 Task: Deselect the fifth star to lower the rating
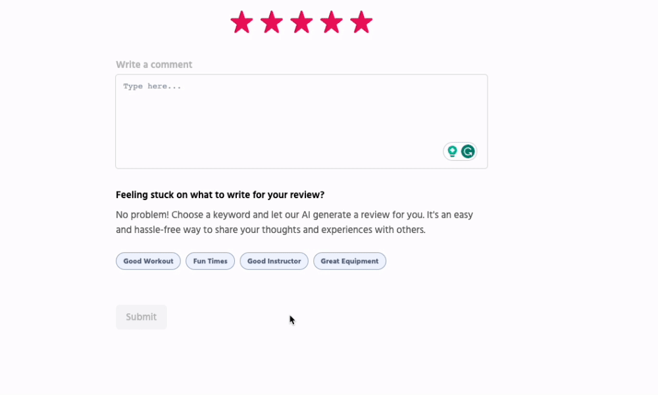(x=361, y=22)
